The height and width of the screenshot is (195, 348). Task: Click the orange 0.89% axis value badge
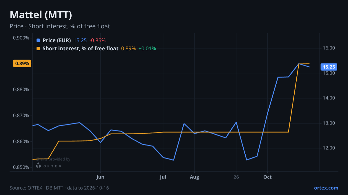[22, 64]
